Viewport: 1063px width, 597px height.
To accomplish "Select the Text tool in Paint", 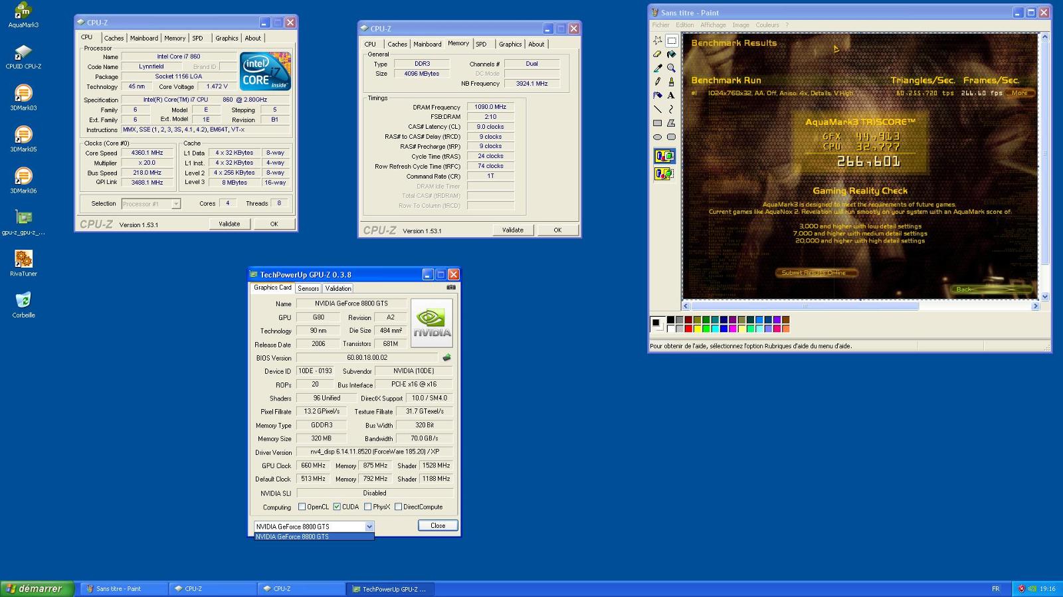I will (671, 95).
